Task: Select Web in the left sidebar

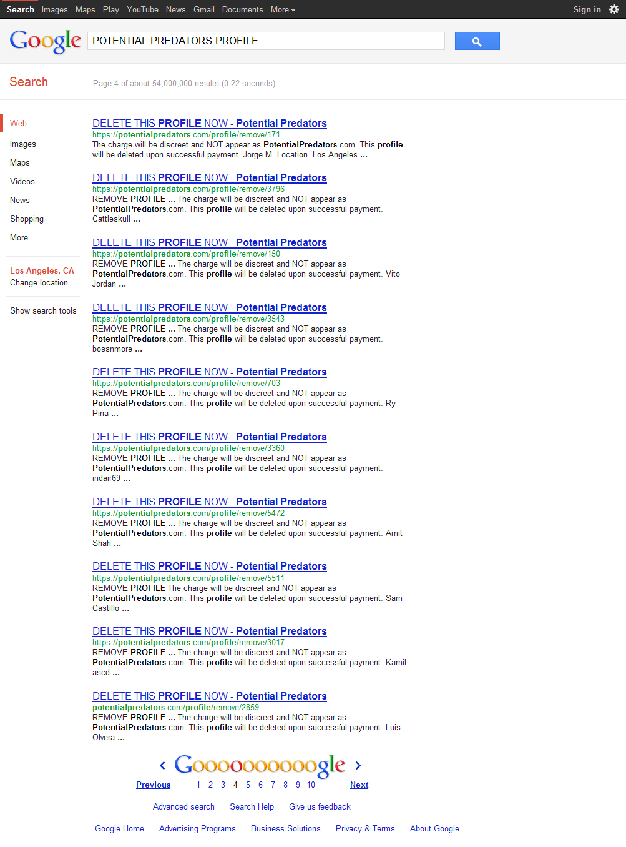Action: tap(19, 123)
